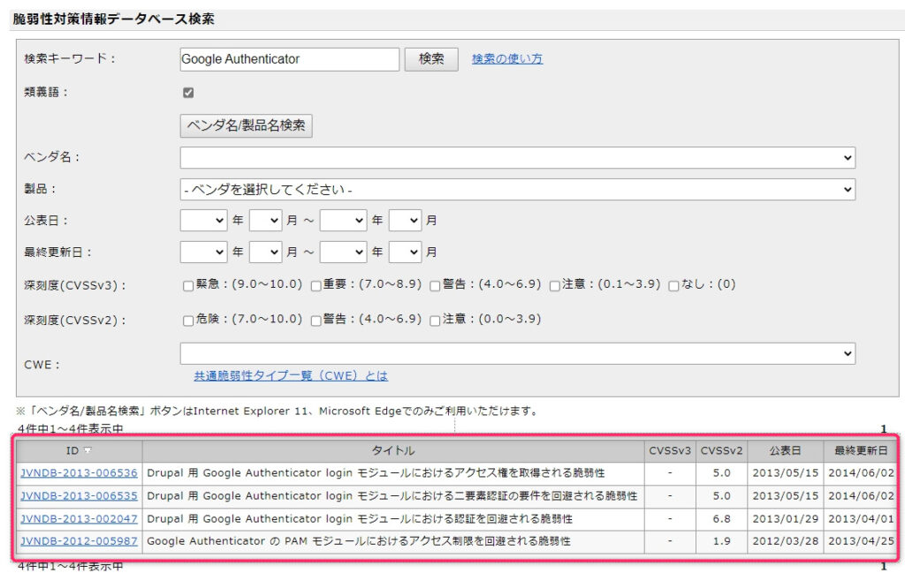Open 公表日 end month dropdown
Screen dimensions: 905x581
click(x=405, y=220)
